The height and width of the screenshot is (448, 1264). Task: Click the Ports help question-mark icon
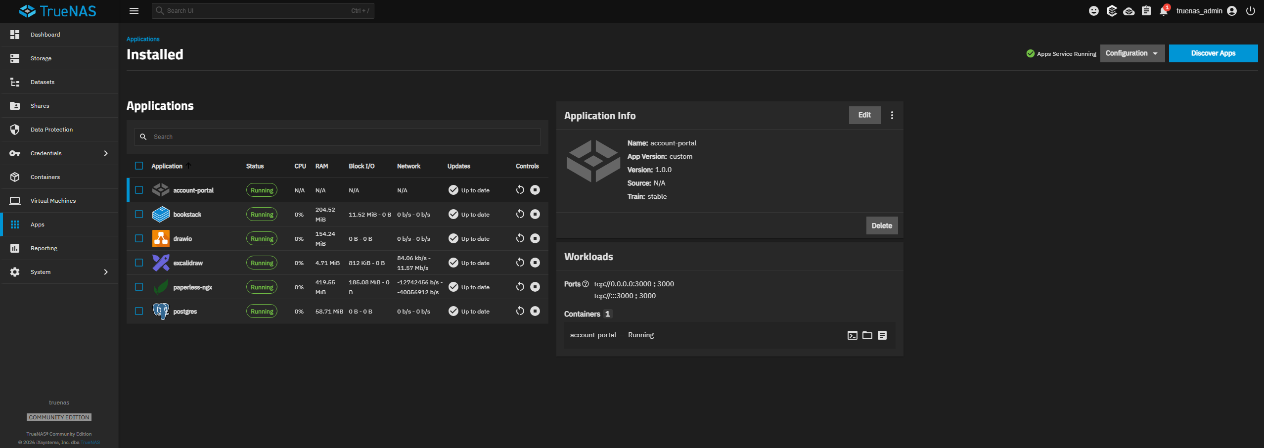coord(586,284)
